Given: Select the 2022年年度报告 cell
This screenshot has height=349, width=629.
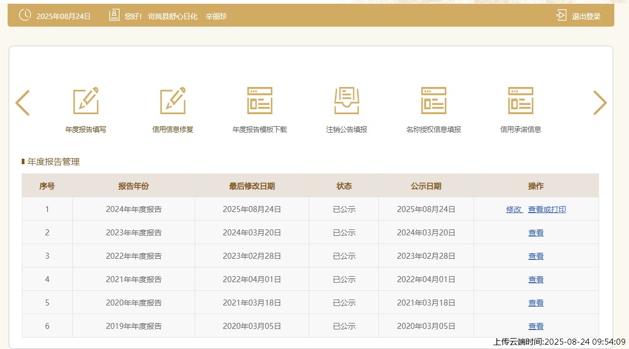Looking at the screenshot, I should coord(134,256).
